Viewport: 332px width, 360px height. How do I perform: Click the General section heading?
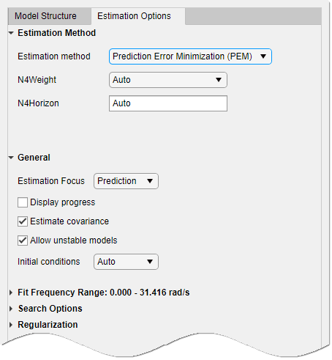[x=34, y=158]
